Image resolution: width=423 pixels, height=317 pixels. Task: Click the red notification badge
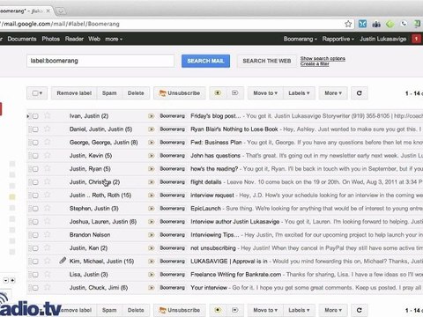click(416, 39)
